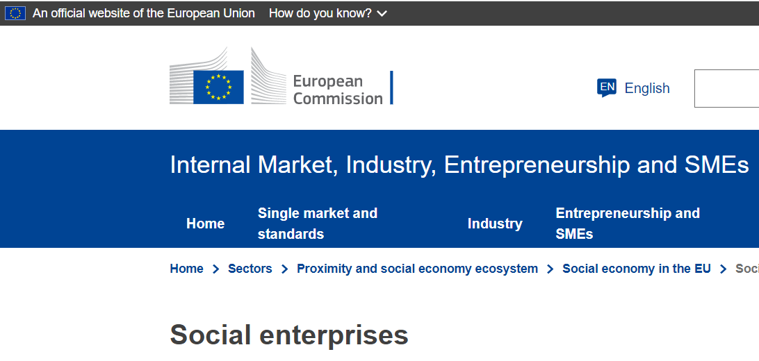
Task: Click the site title 'Internal Market, Industry, Entrepreneurship and SMEs'
Action: pyautogui.click(x=459, y=165)
